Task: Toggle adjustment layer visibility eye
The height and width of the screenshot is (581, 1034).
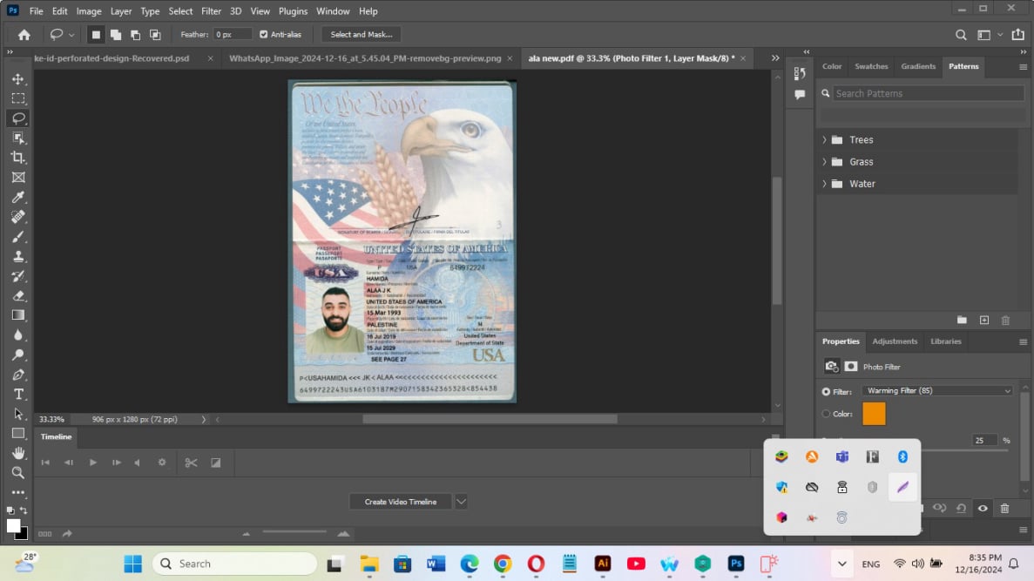Action: click(x=983, y=509)
